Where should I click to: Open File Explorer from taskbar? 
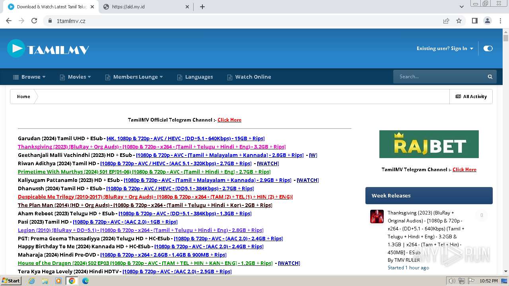(x=45, y=281)
